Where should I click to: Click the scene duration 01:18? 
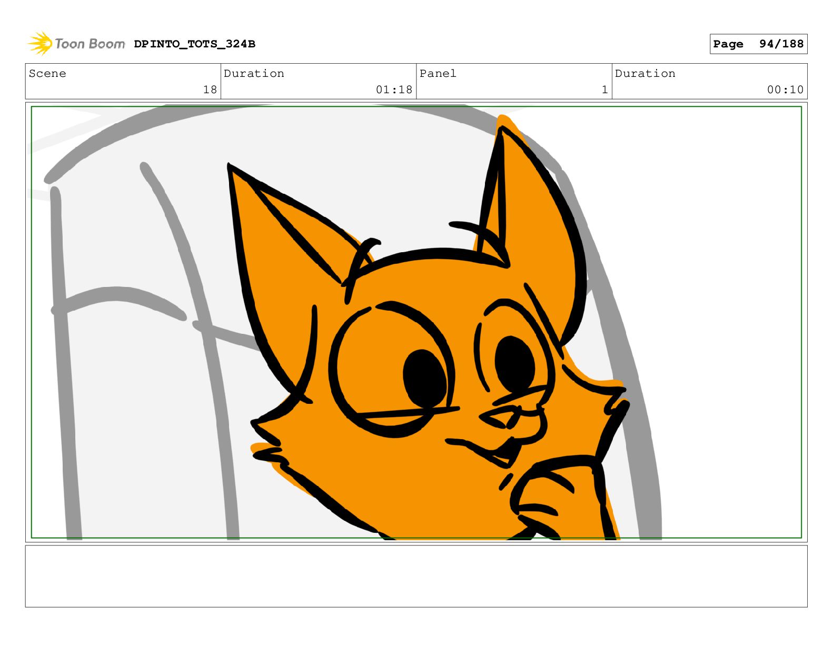tap(394, 90)
